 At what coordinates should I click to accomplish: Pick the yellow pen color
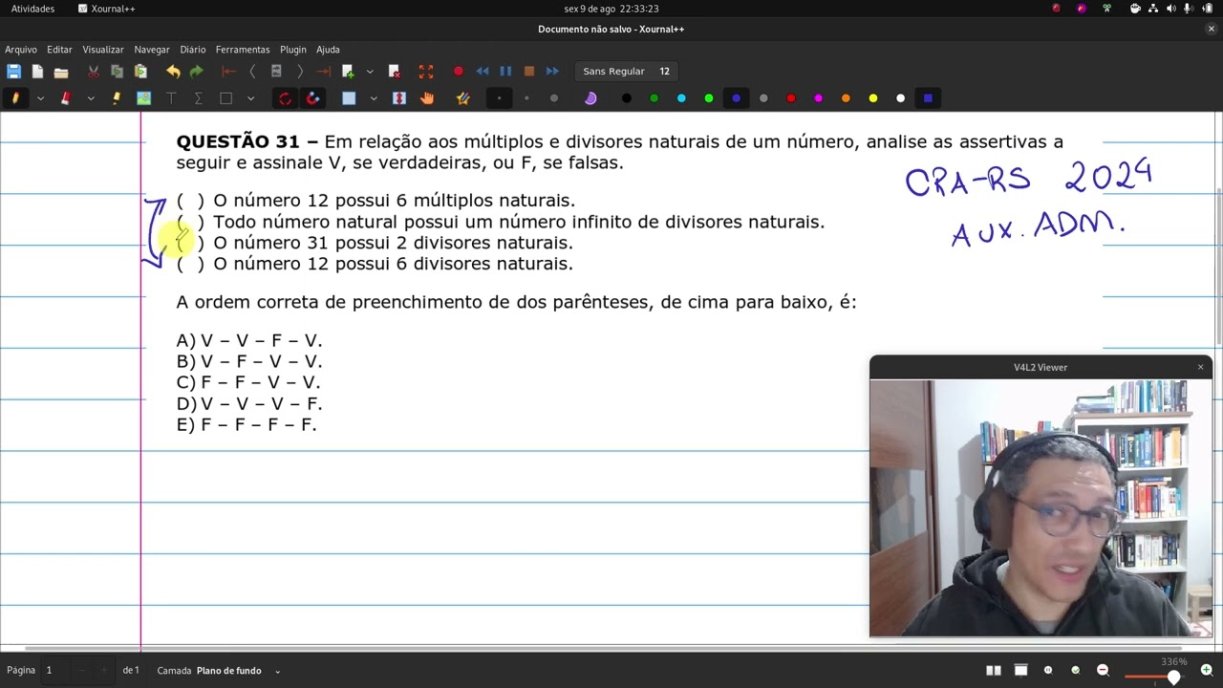tap(873, 98)
